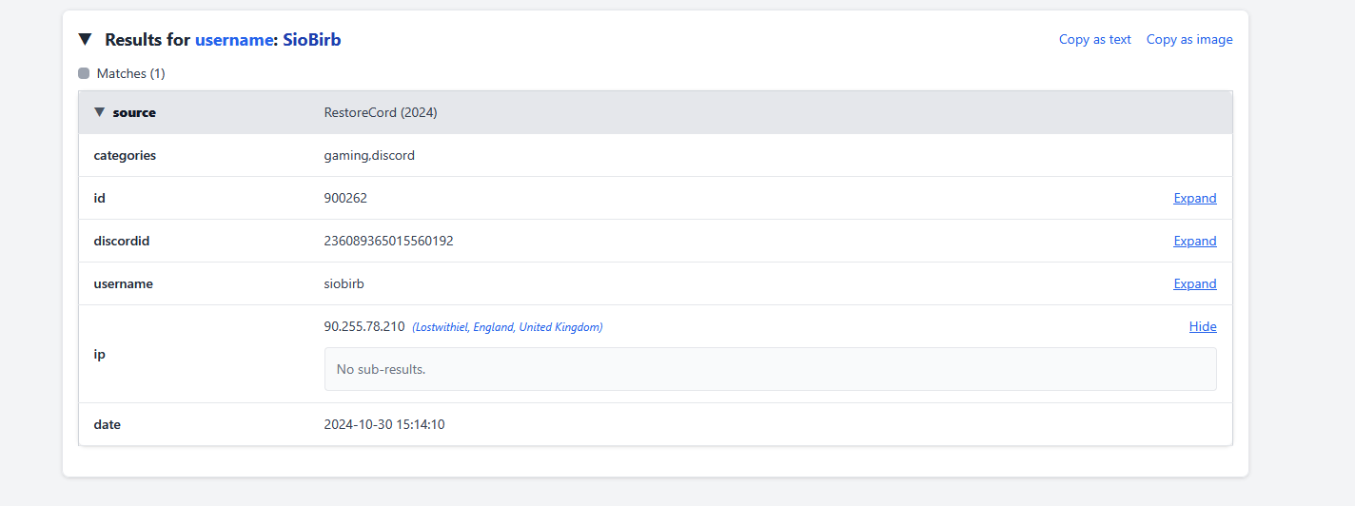
Task: Click the SioBirb name in the heading
Action: [312, 40]
